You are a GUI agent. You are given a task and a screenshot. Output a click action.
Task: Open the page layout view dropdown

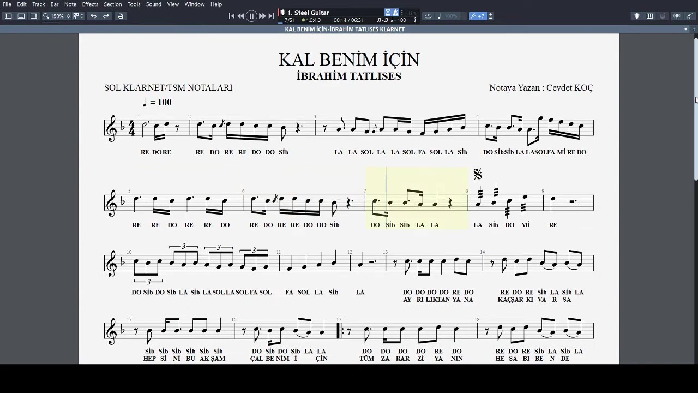78,16
